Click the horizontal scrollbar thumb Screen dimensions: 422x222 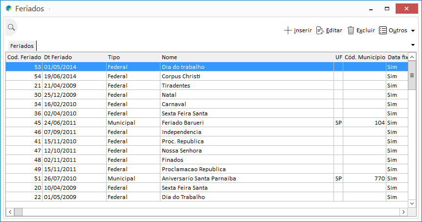coord(18,212)
